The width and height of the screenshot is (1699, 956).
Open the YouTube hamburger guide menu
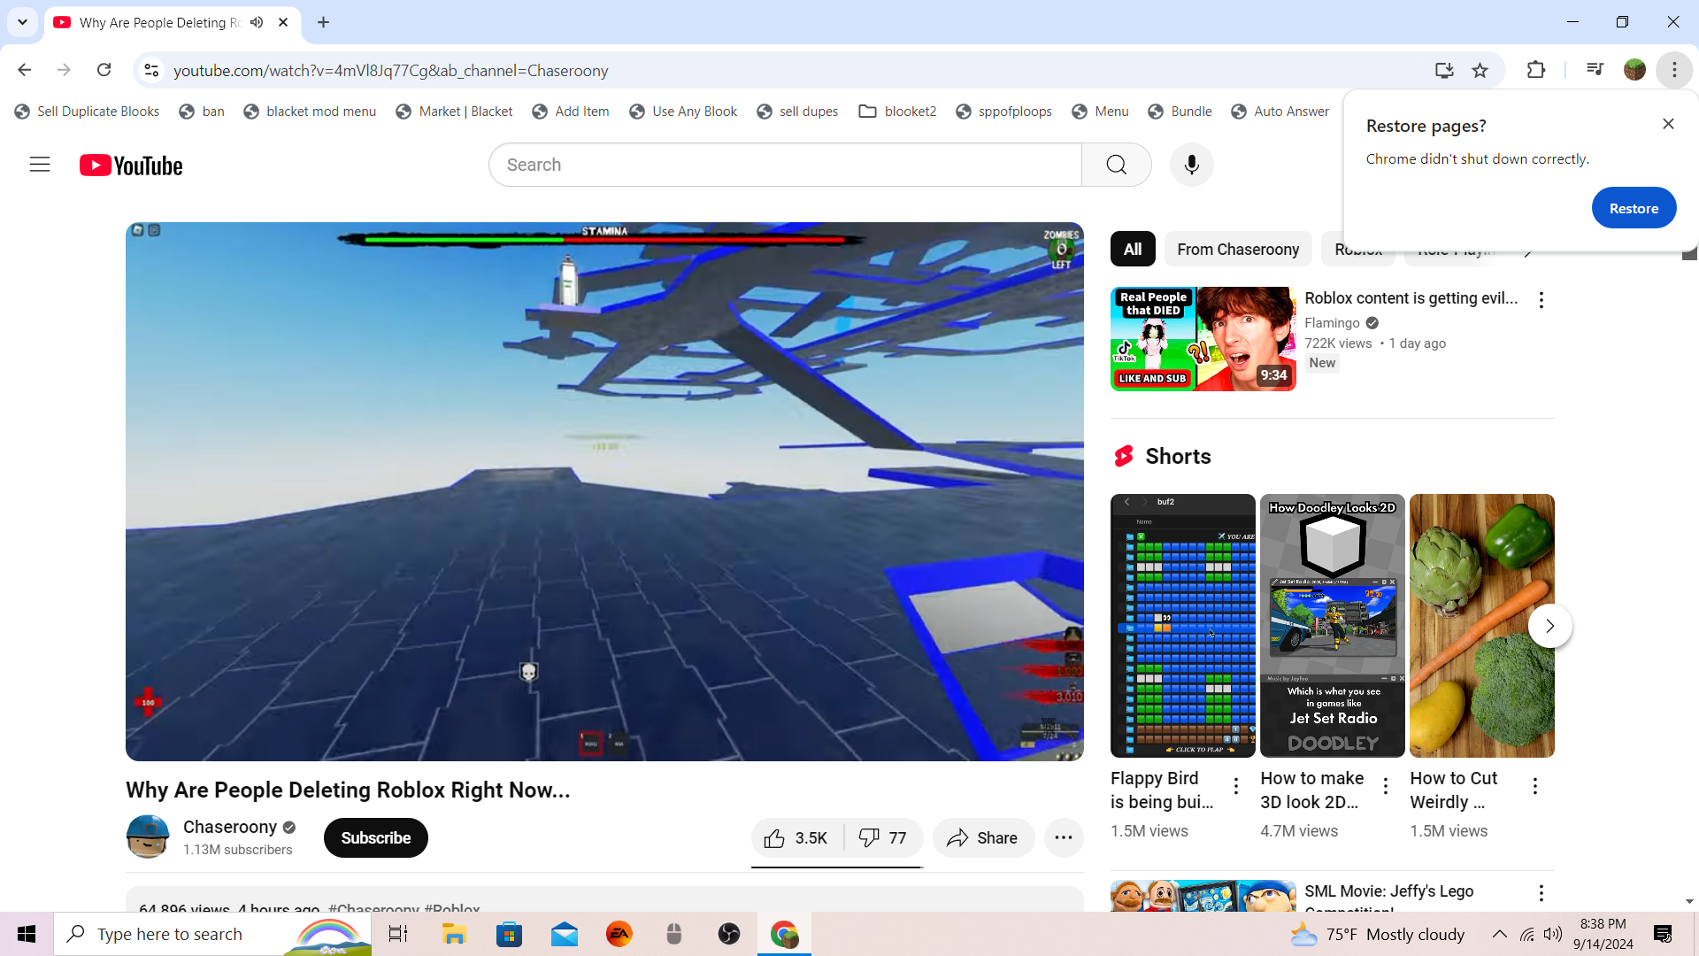[x=40, y=165]
